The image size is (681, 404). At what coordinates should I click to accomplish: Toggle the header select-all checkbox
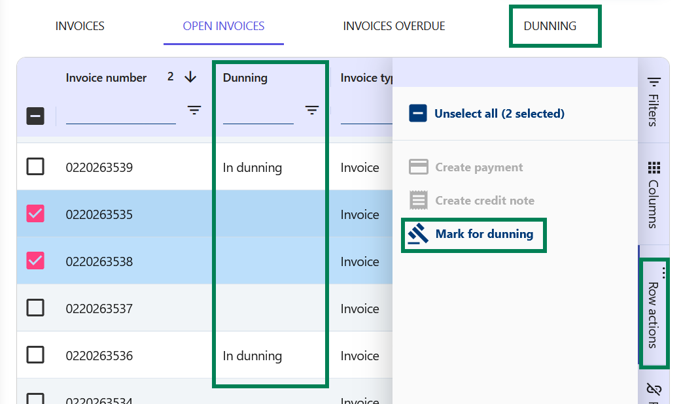pos(35,116)
